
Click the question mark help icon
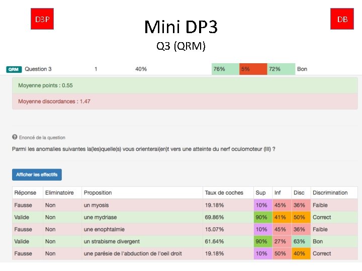tap(15, 137)
